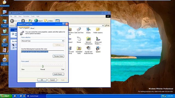Viewport: 175px width, 98px height.
Task: Switch to the About tab
Action: 32,28
